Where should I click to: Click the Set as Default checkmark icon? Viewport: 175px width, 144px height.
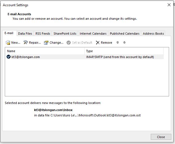(68, 43)
